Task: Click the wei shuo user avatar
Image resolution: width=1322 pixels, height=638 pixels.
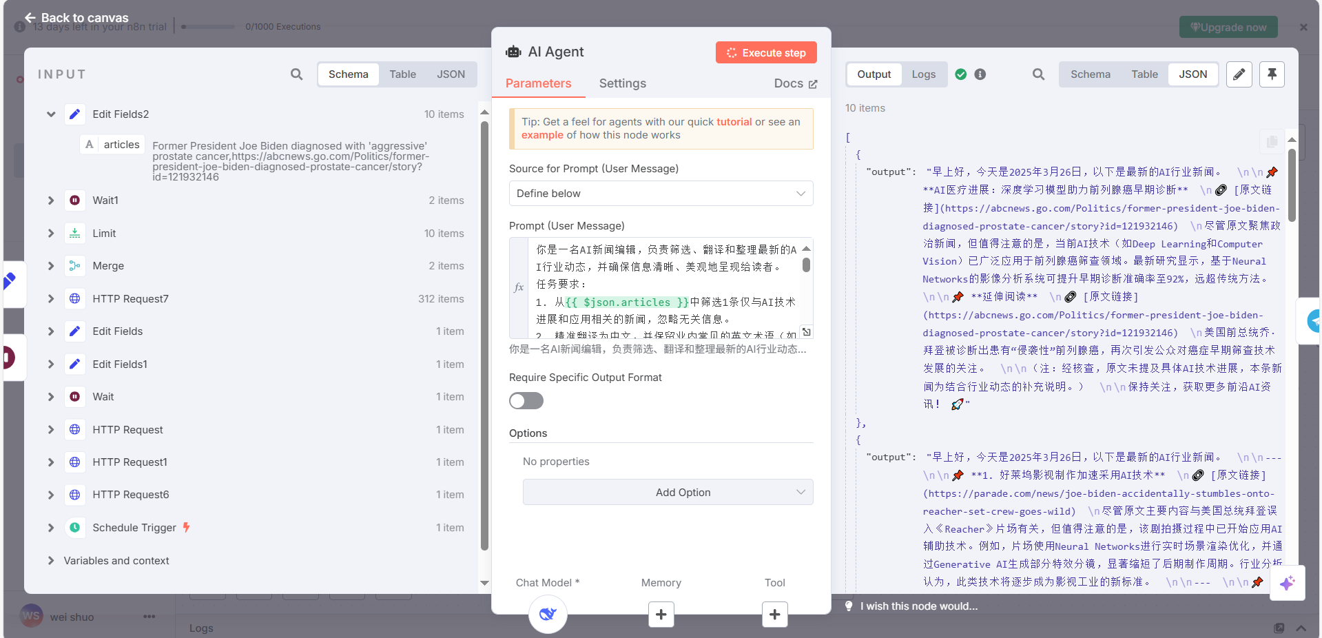Action: pos(32,616)
